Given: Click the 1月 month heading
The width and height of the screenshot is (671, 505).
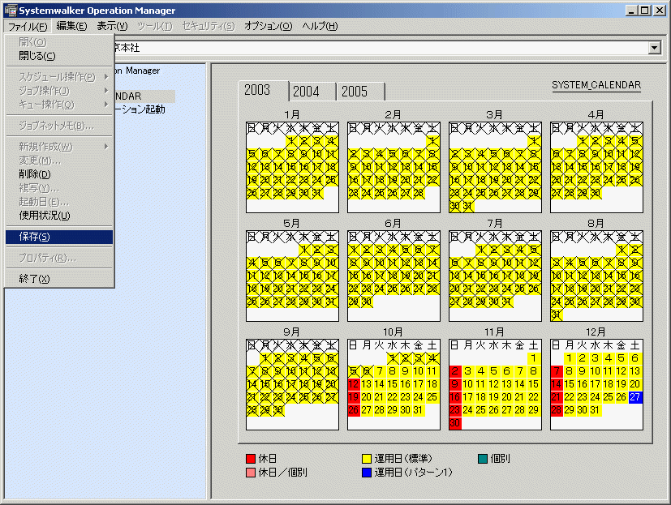Looking at the screenshot, I should [x=291, y=115].
